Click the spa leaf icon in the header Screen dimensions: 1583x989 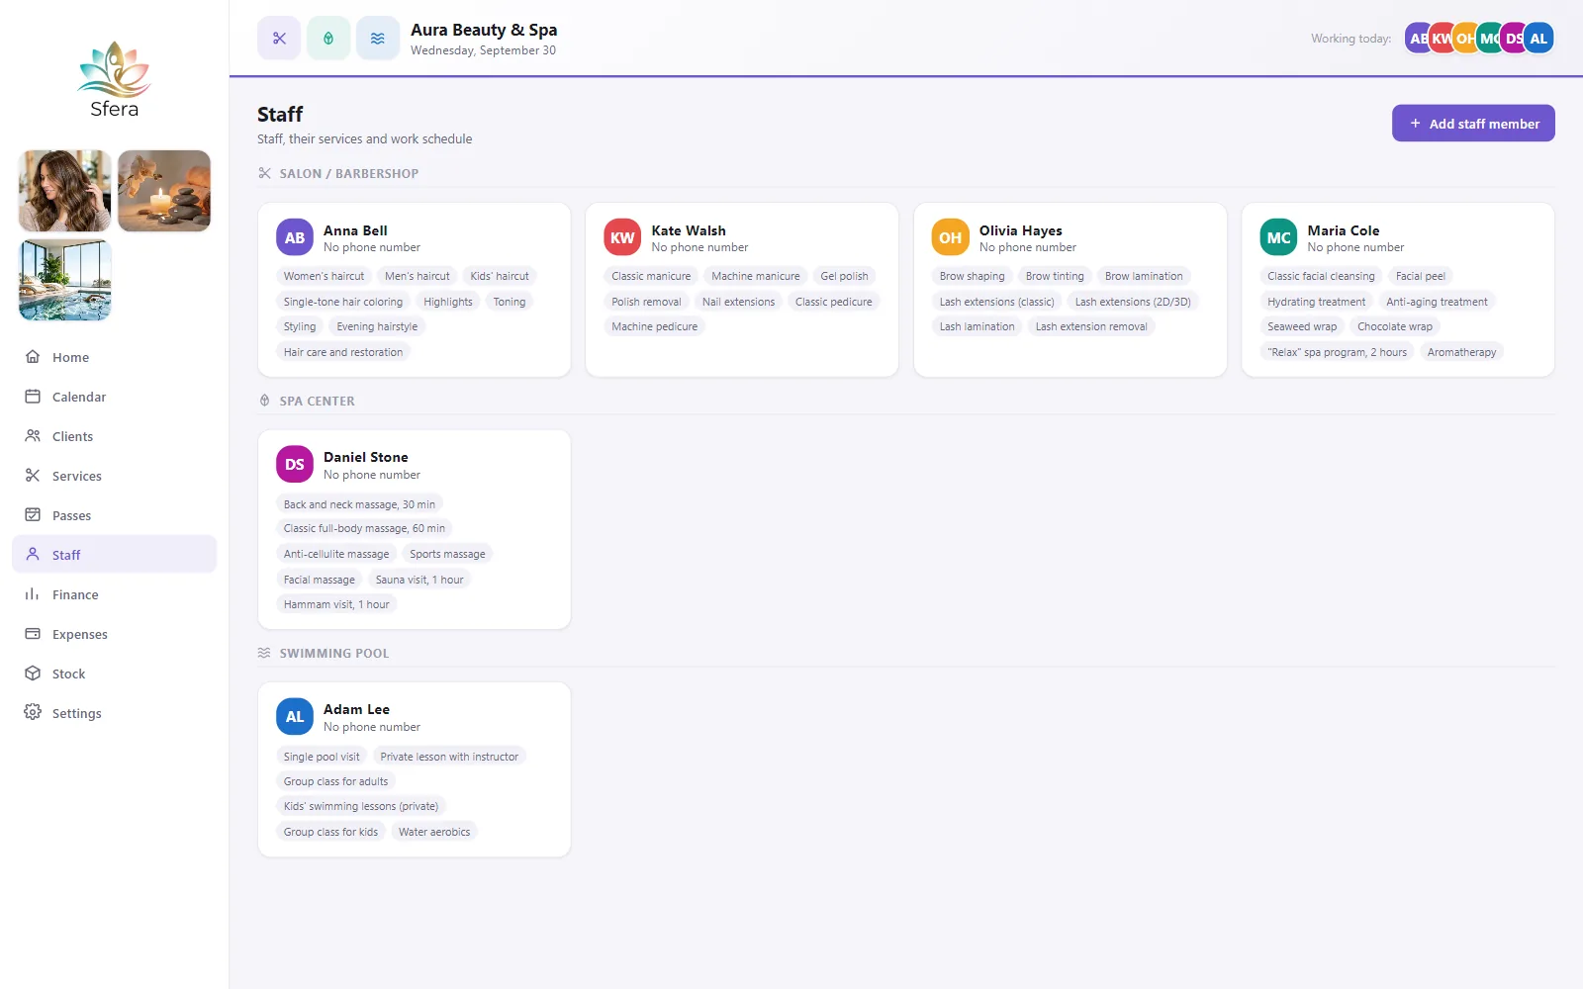point(328,39)
